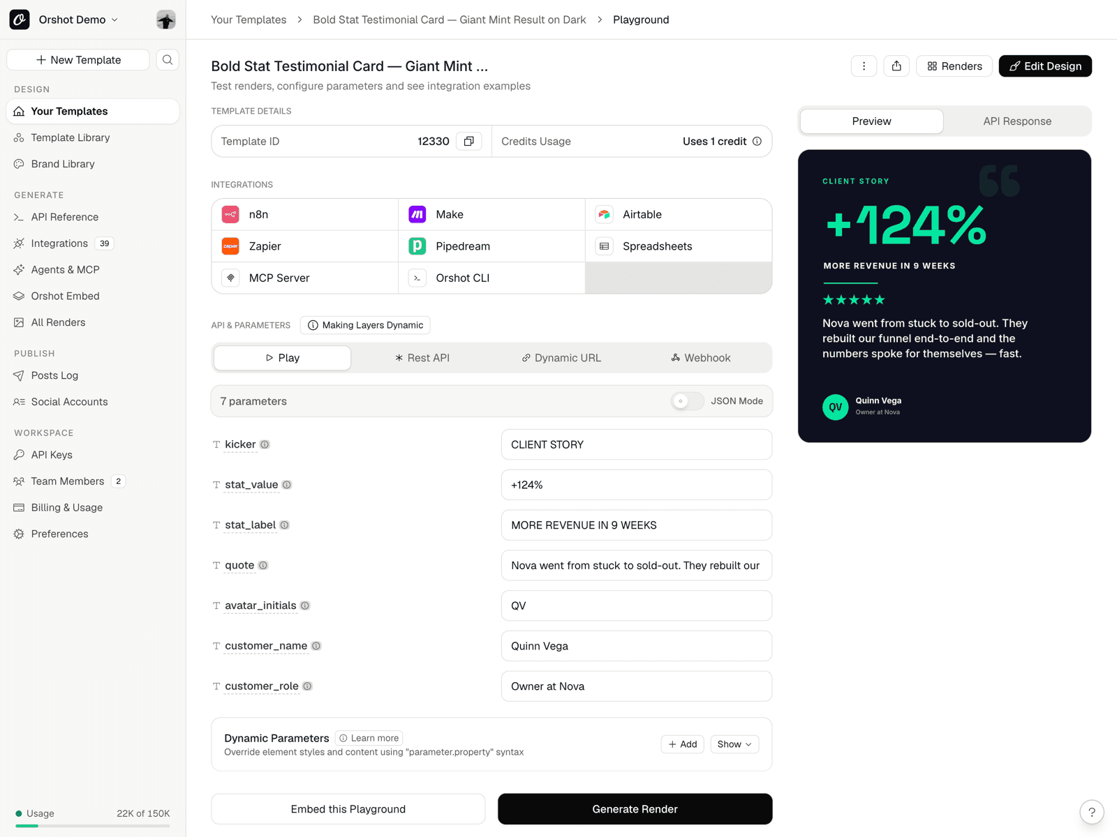
Task: Click the Usage progress bar
Action: 93,826
